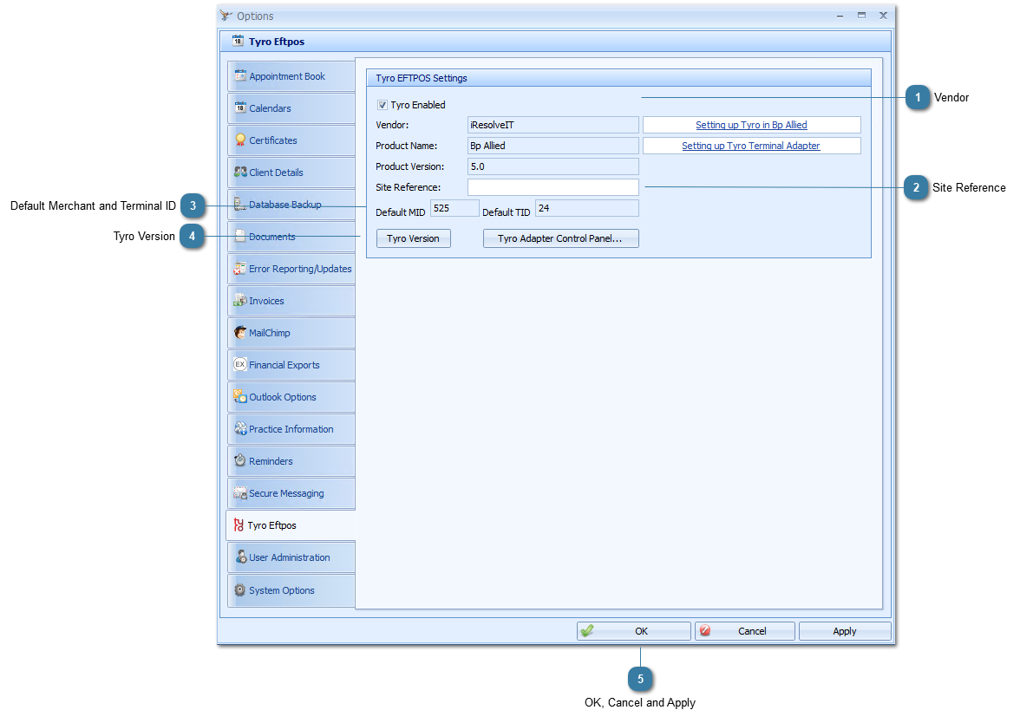Click the Vendor field showing iResolveIT

[553, 125]
